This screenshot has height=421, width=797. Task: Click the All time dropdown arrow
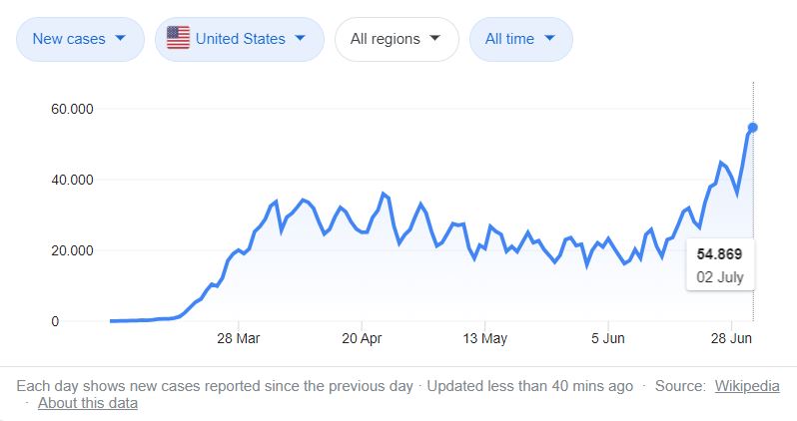point(551,39)
